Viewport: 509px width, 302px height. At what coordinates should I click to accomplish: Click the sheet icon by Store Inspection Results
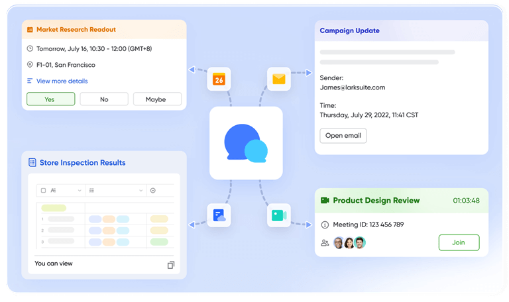click(x=32, y=162)
